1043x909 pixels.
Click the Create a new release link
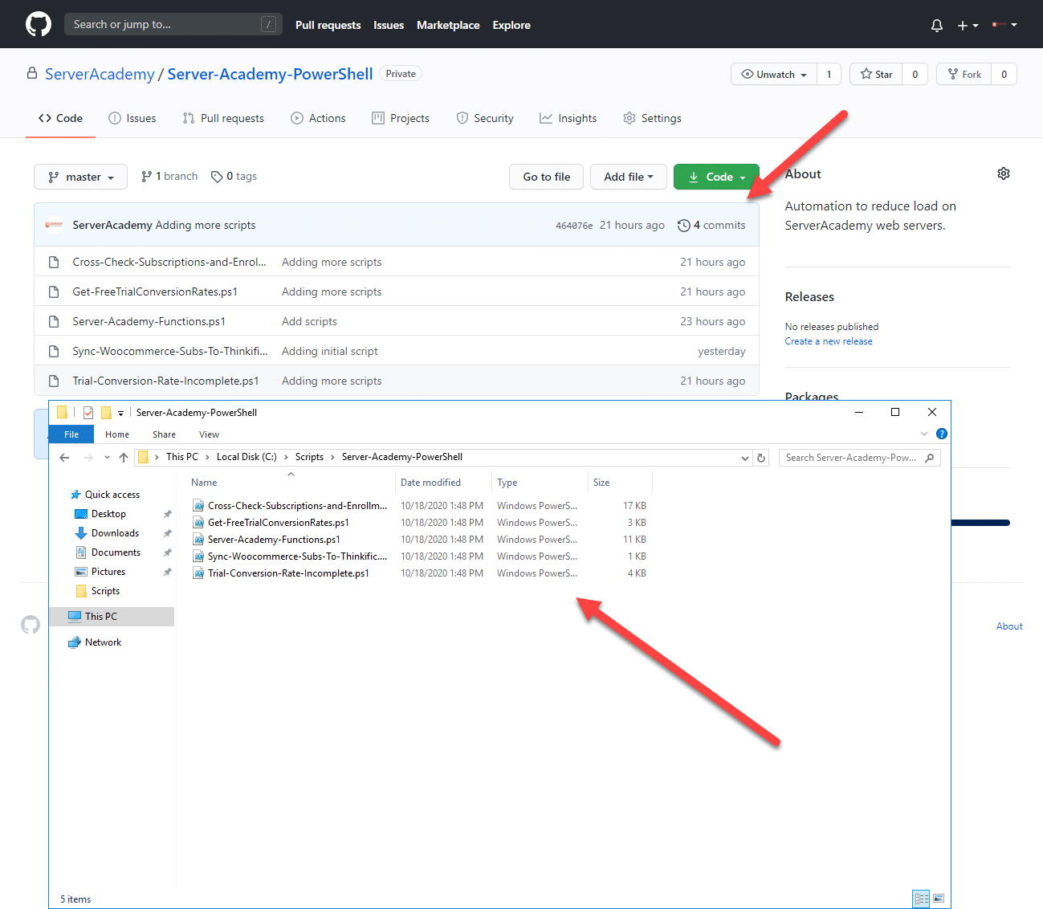coord(828,340)
